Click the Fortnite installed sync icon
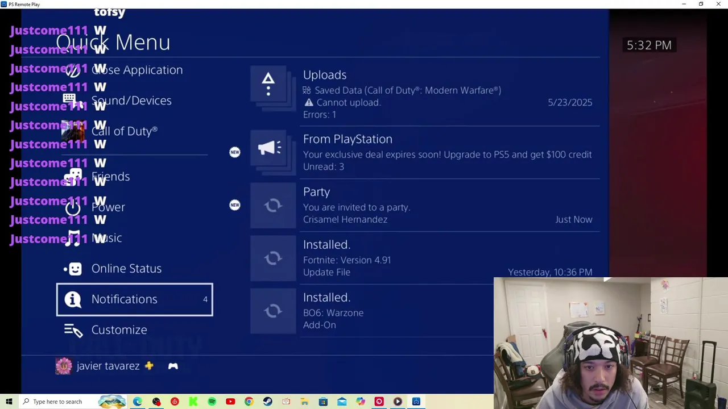 click(273, 258)
